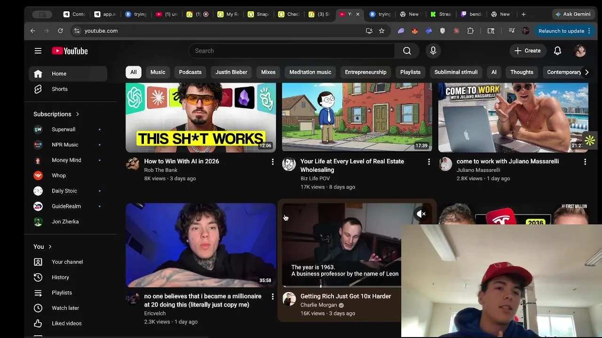The width and height of the screenshot is (602, 338).
Task: Select the Mixes filter chip
Action: (268, 72)
